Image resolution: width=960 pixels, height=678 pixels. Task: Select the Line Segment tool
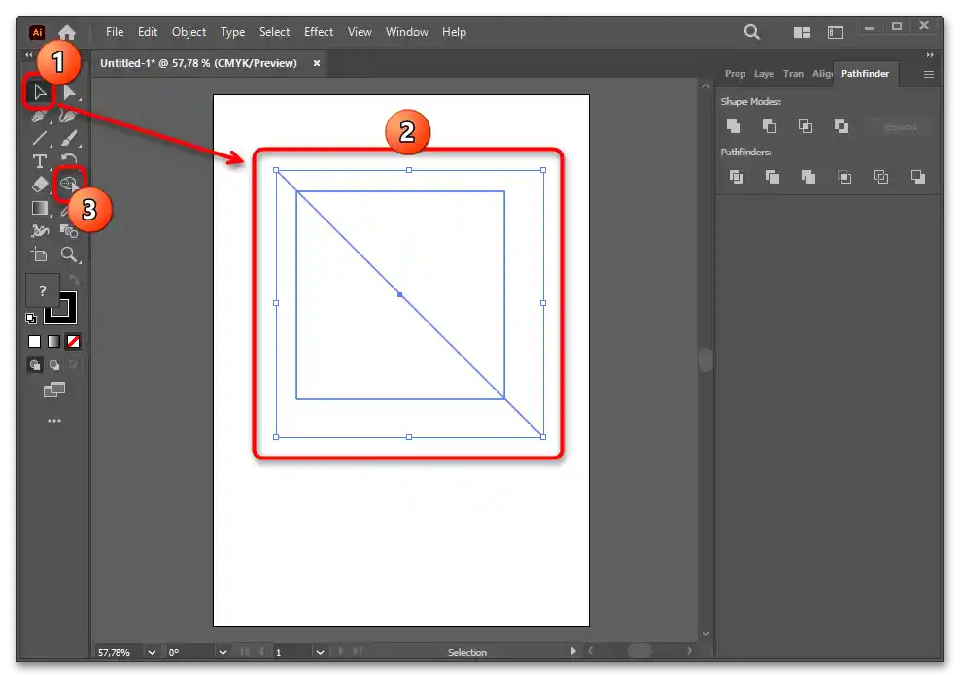point(39,139)
